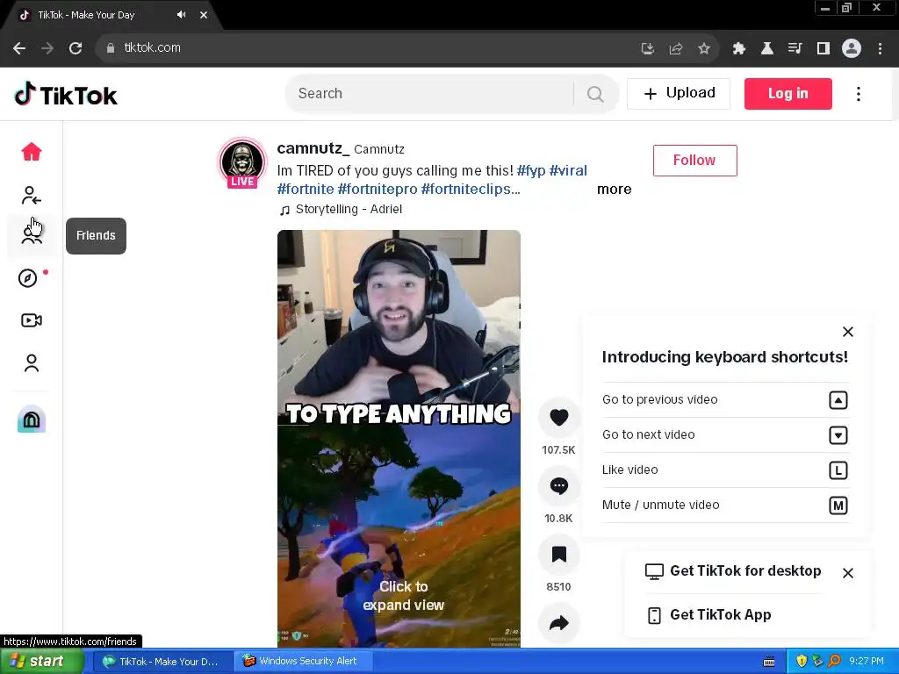Screen dimensions: 899x674
Task: Click Go to previous video up key
Action: (x=838, y=400)
